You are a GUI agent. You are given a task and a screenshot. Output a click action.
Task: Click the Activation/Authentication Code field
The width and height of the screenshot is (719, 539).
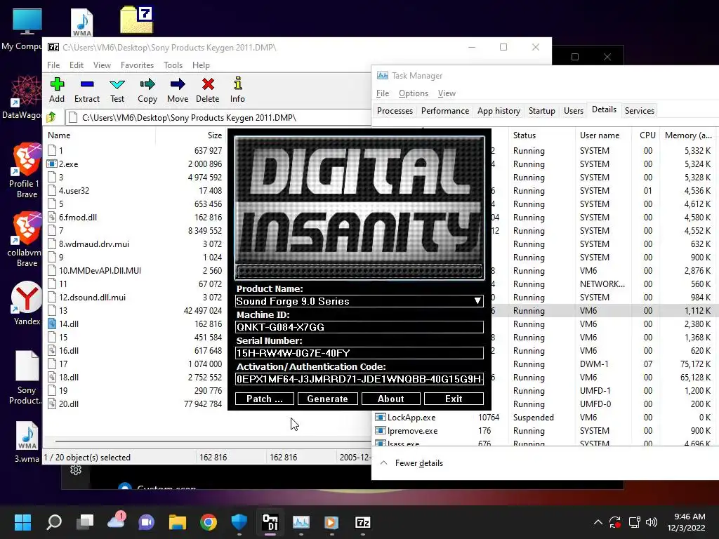coord(359,379)
